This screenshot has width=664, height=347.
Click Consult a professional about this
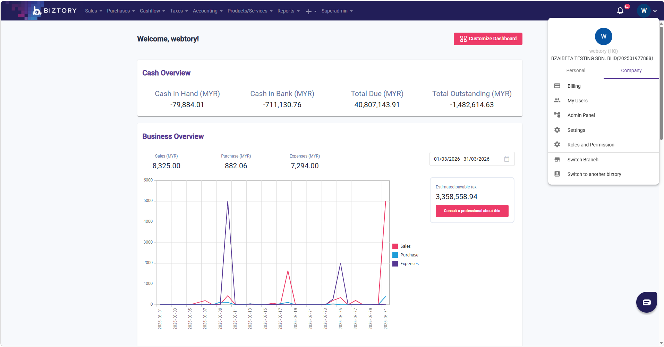472,211
